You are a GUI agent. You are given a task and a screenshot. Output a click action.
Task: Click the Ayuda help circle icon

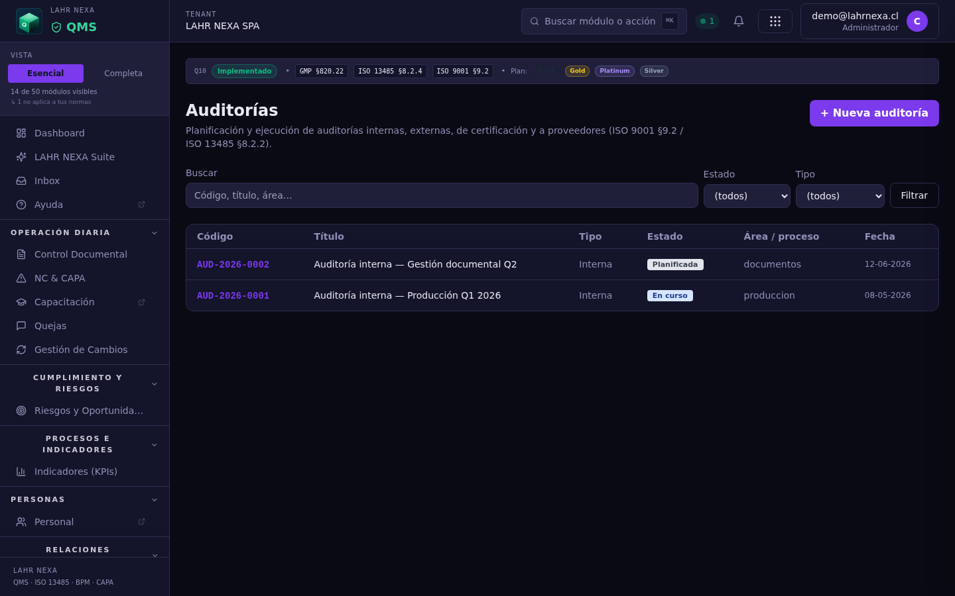tap(21, 205)
